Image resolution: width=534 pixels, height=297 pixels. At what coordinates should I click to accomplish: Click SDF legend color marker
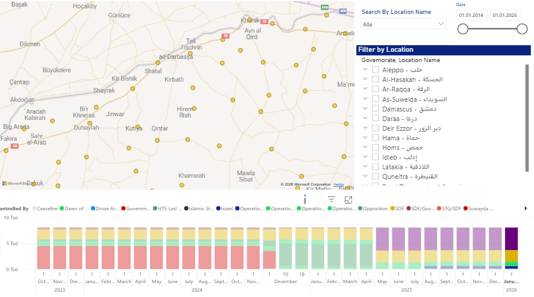[392, 208]
